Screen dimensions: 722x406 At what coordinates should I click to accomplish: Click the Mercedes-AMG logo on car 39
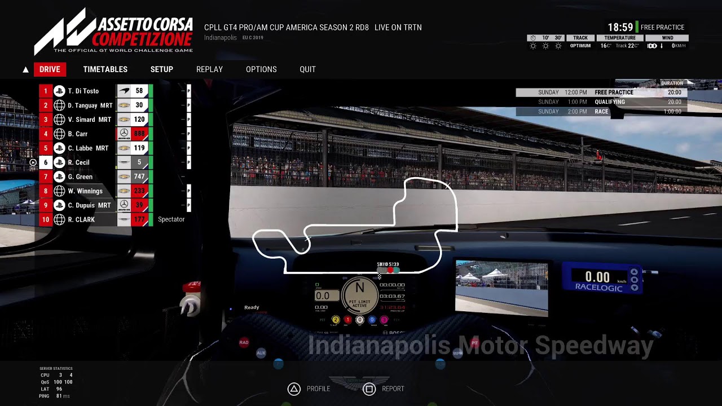coord(124,205)
